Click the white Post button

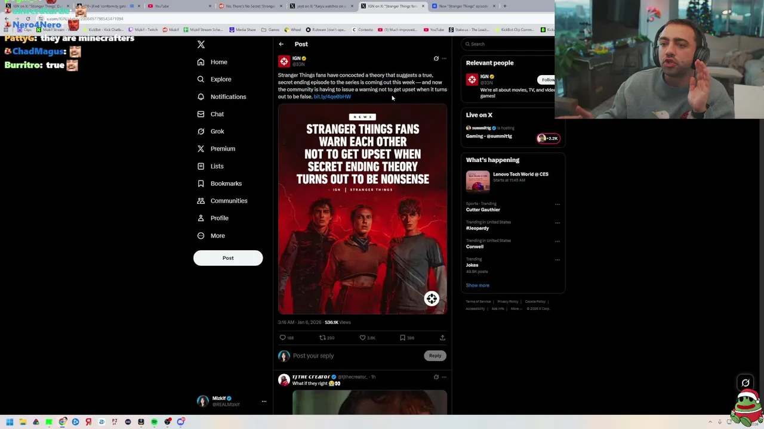tap(228, 258)
